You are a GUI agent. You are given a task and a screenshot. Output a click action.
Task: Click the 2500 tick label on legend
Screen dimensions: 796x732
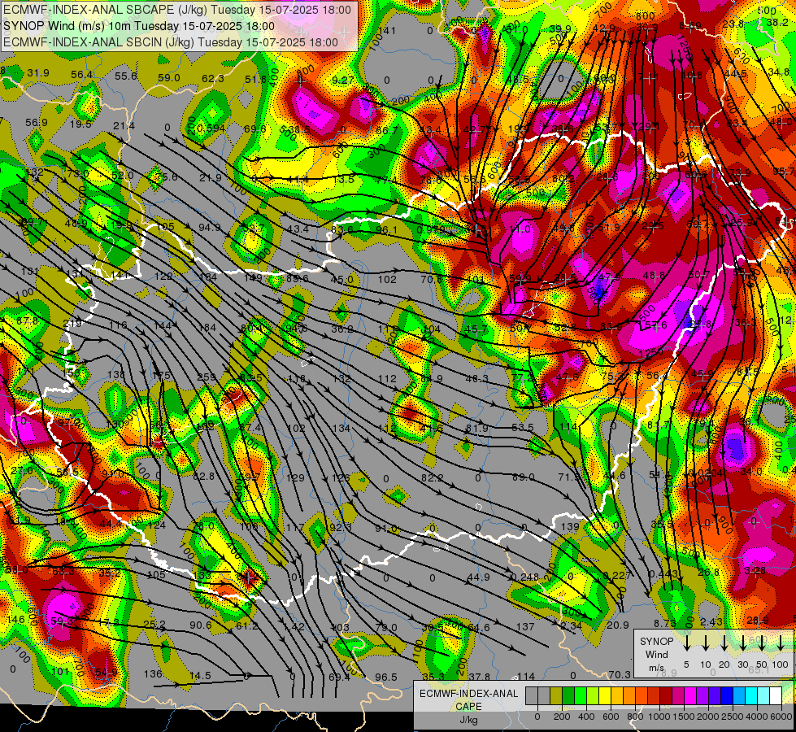point(733,717)
